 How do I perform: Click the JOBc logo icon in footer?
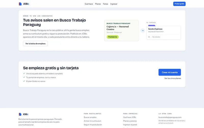coord(20,114)
